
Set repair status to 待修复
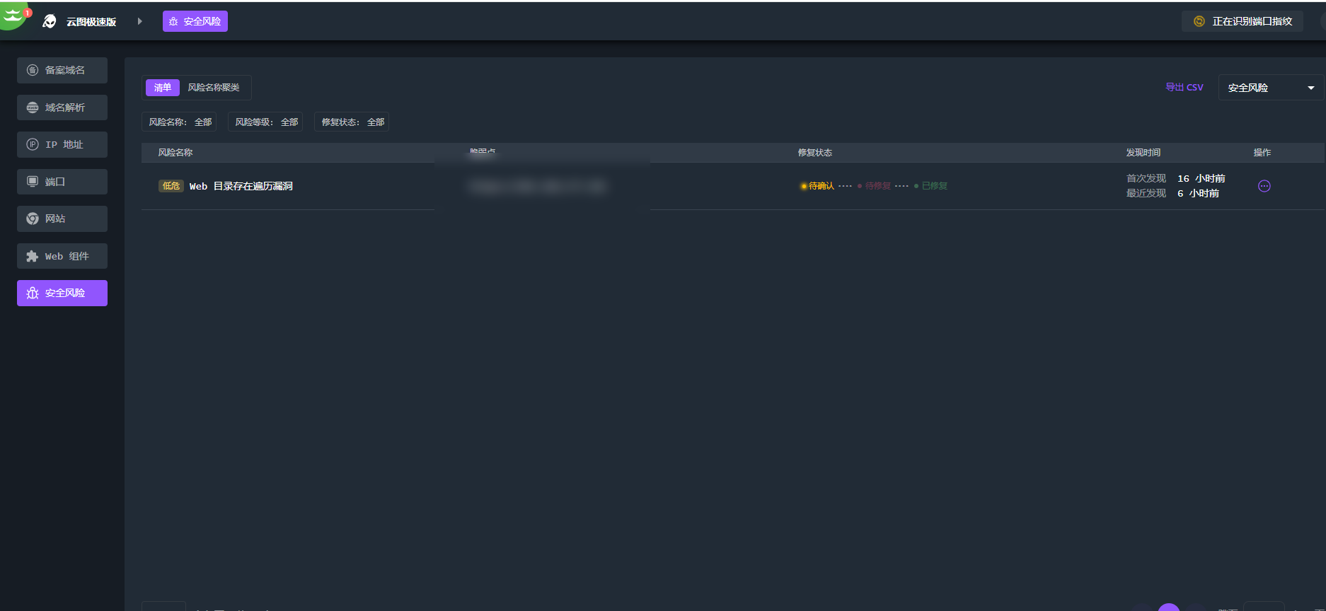[x=877, y=186]
